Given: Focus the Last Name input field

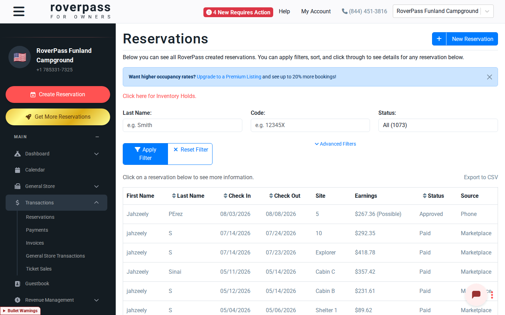Looking at the screenshot, I should tap(182, 125).
